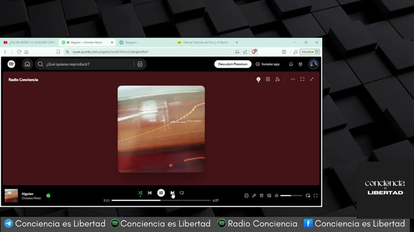Click the Radio Conciencia title
The image size is (414, 232).
click(x=23, y=80)
